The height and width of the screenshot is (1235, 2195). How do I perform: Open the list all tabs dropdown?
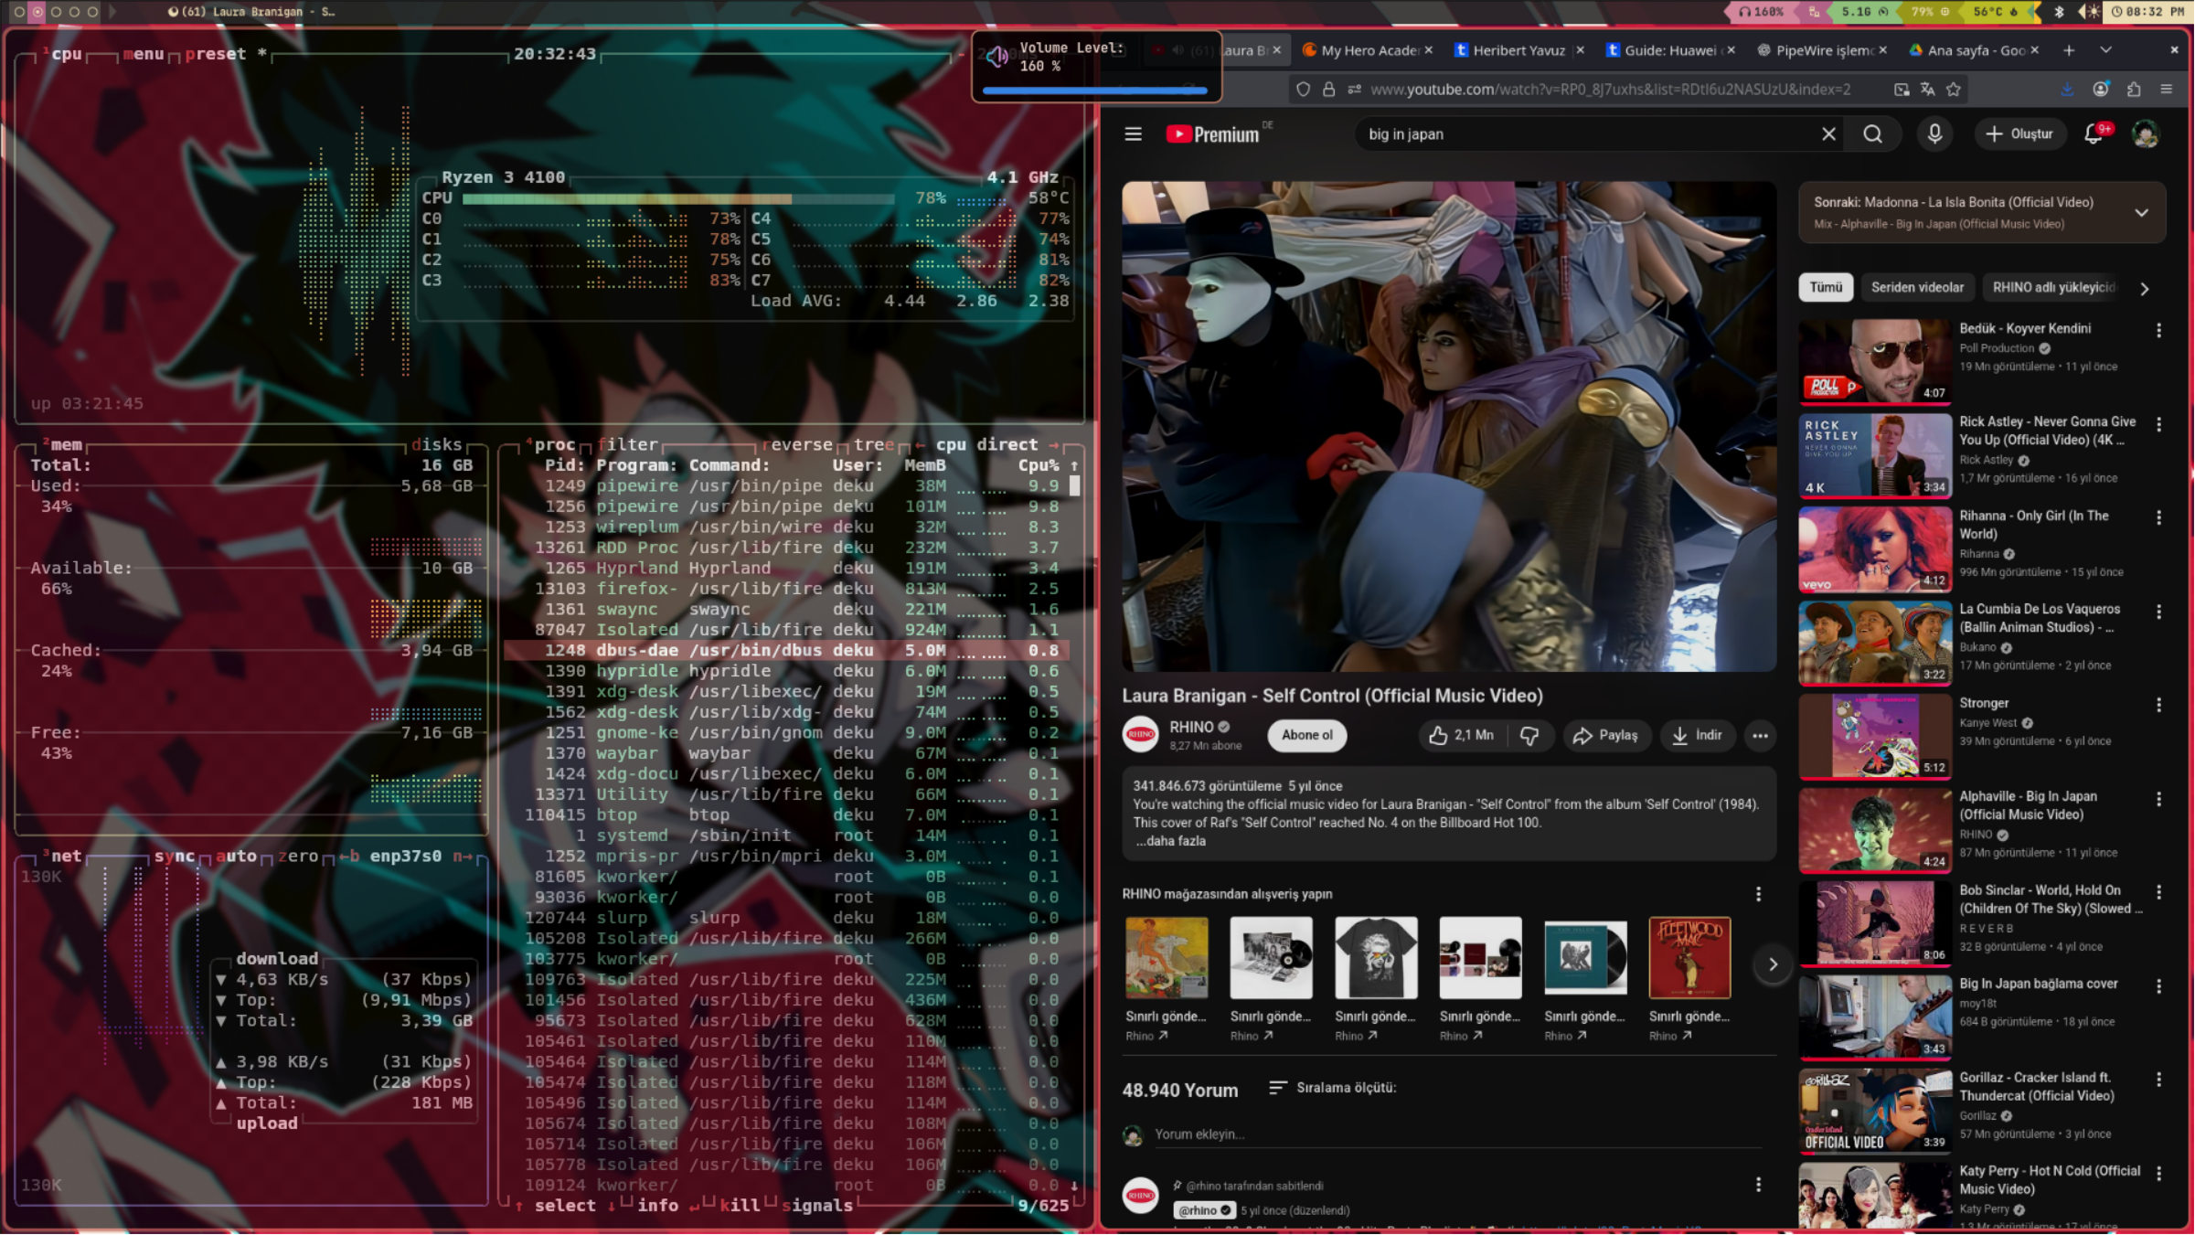click(x=2105, y=50)
